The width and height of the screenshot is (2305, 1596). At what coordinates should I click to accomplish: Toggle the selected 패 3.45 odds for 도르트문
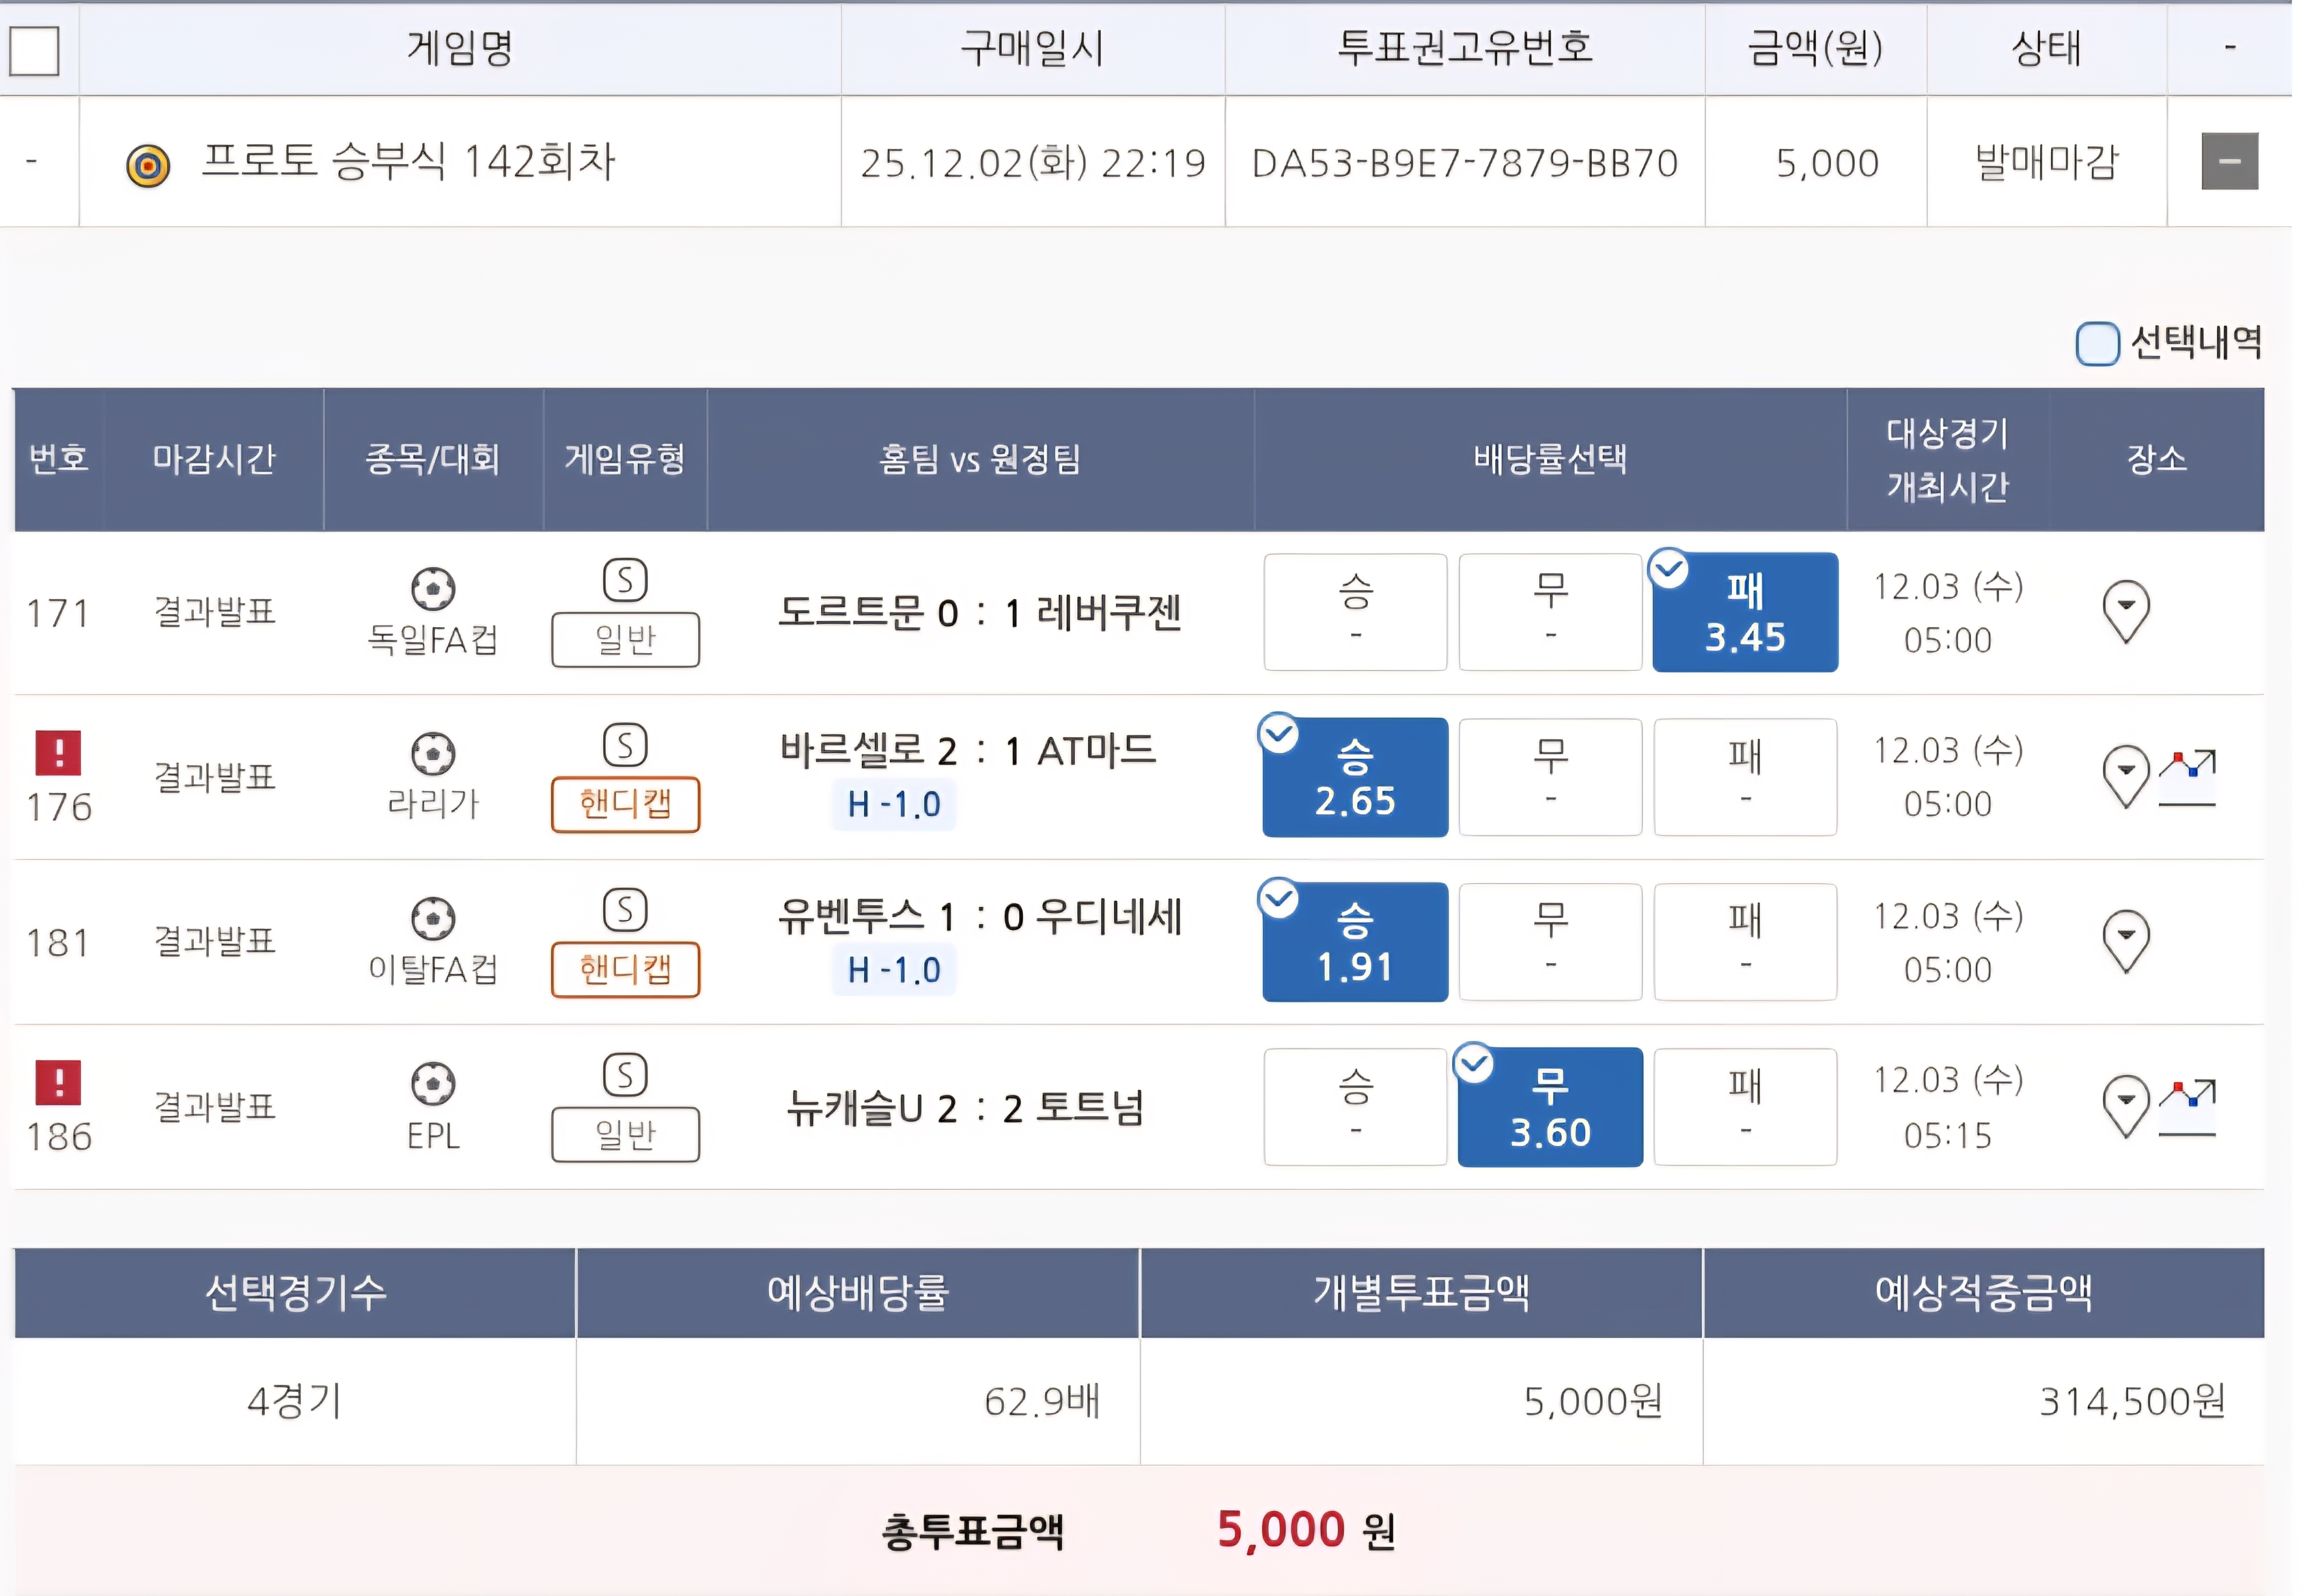(x=1744, y=612)
